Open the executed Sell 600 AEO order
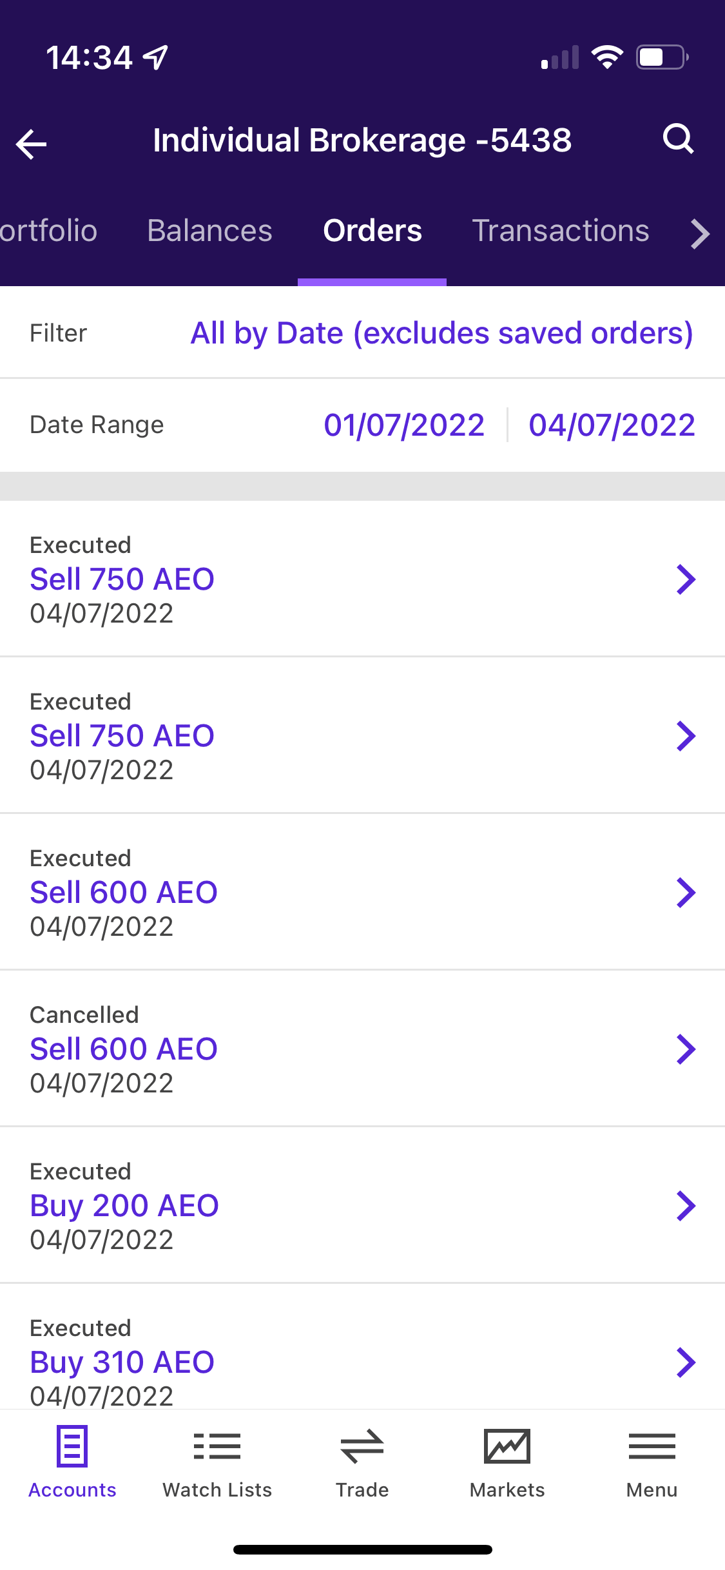This screenshot has width=725, height=1570. (x=124, y=892)
